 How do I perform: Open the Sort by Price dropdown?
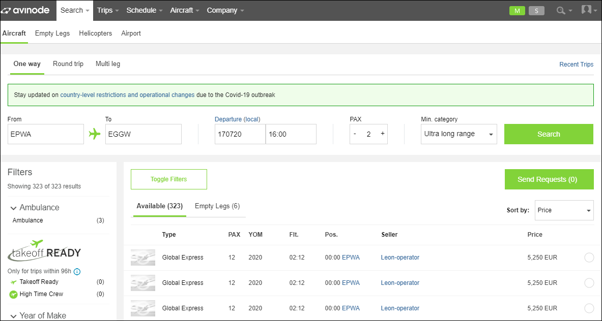(564, 210)
